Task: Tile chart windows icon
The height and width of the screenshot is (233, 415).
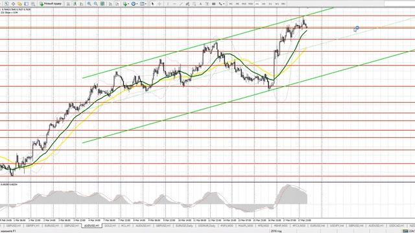Action: [102, 4]
